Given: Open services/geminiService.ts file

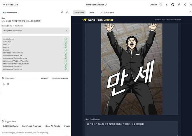Looking at the screenshot, I should coord(13,53).
